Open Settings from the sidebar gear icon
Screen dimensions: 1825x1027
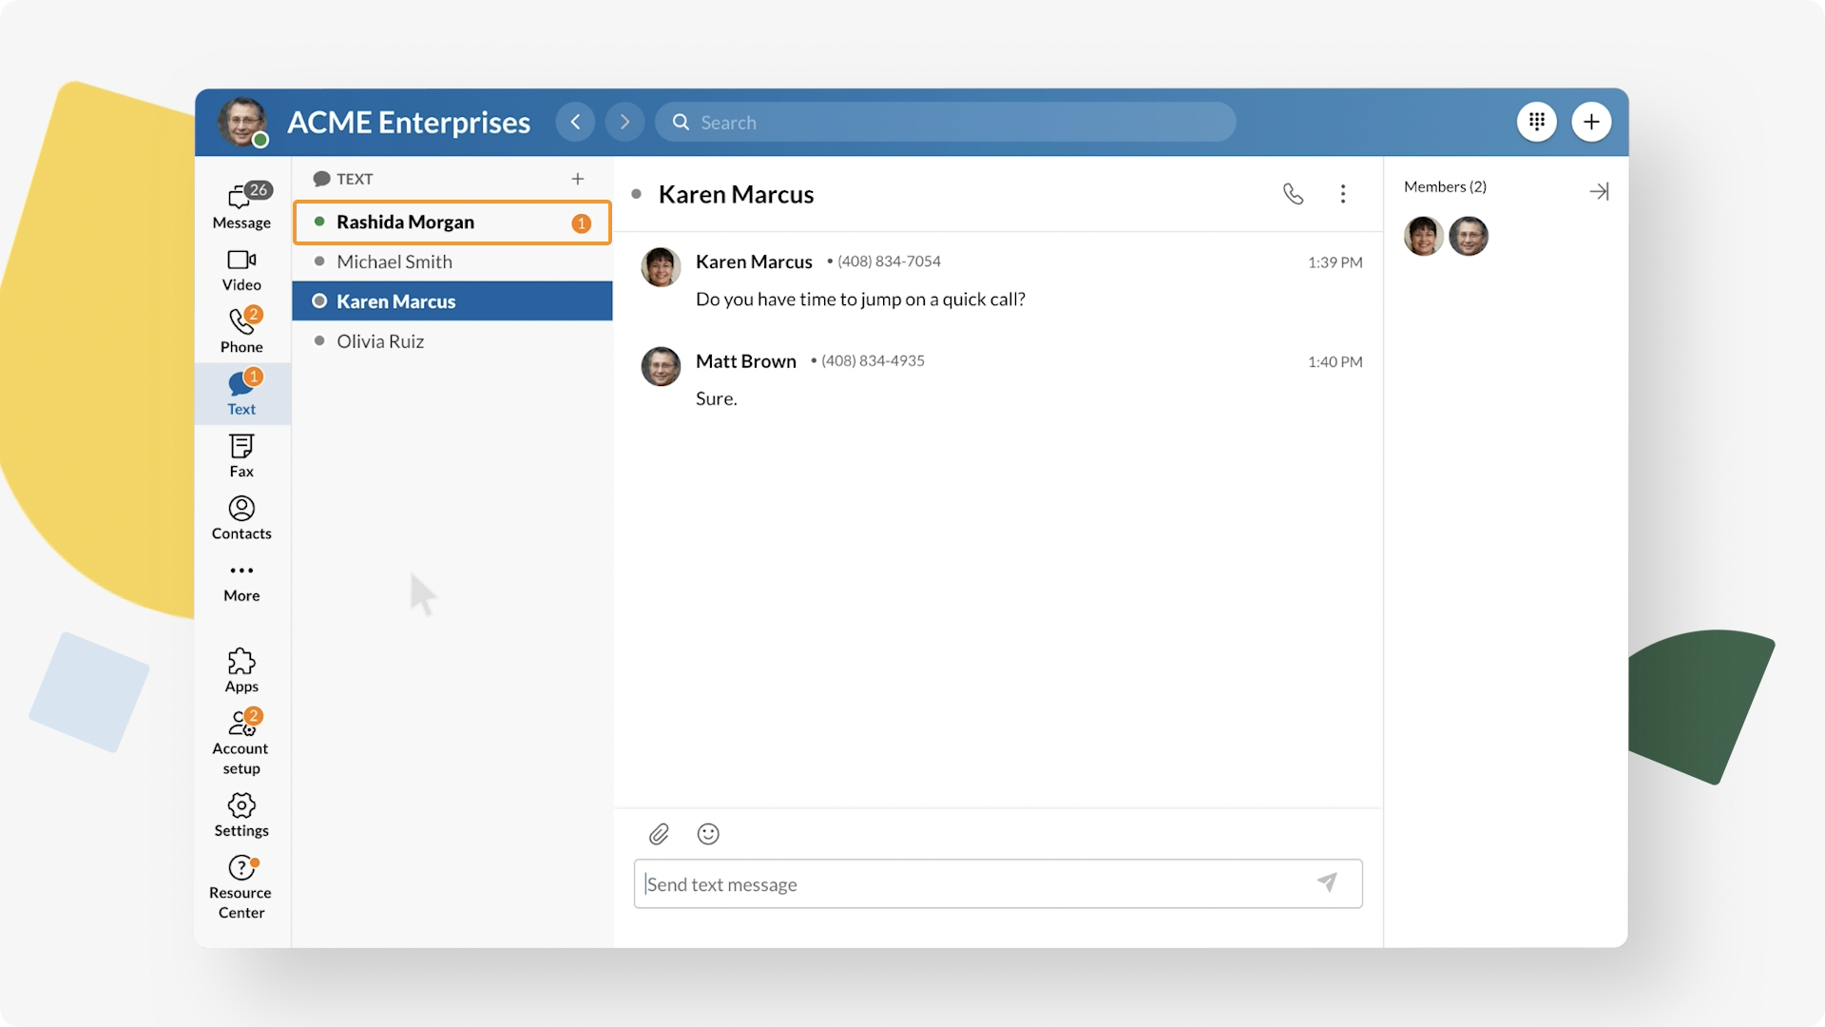(241, 813)
